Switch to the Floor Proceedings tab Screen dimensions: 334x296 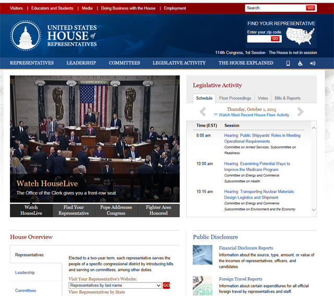tap(235, 98)
